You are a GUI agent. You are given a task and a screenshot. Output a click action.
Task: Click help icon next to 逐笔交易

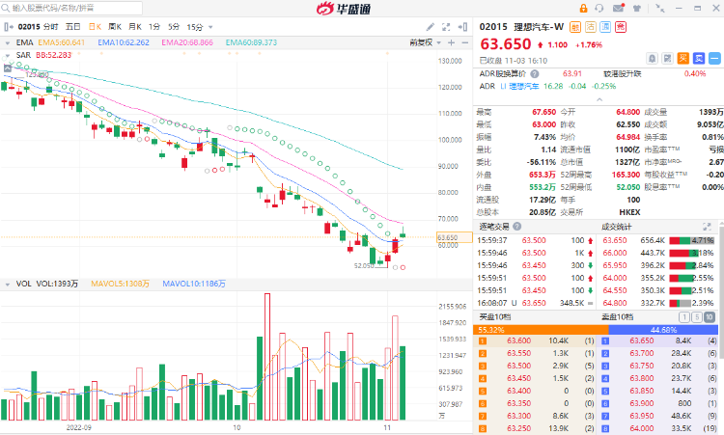point(517,226)
